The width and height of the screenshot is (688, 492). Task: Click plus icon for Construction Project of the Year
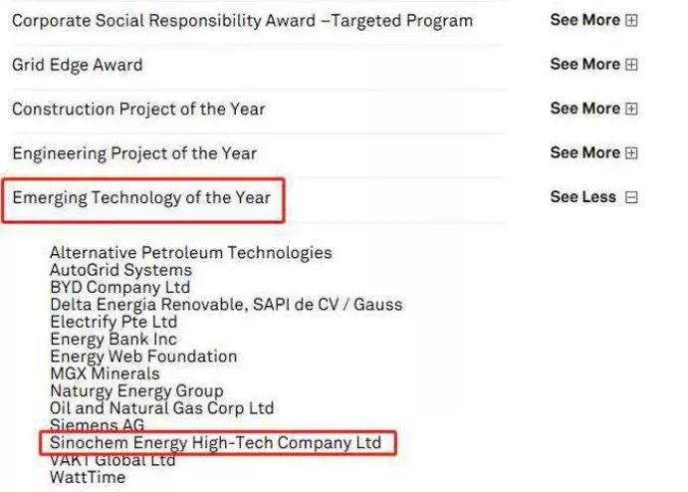pos(631,109)
